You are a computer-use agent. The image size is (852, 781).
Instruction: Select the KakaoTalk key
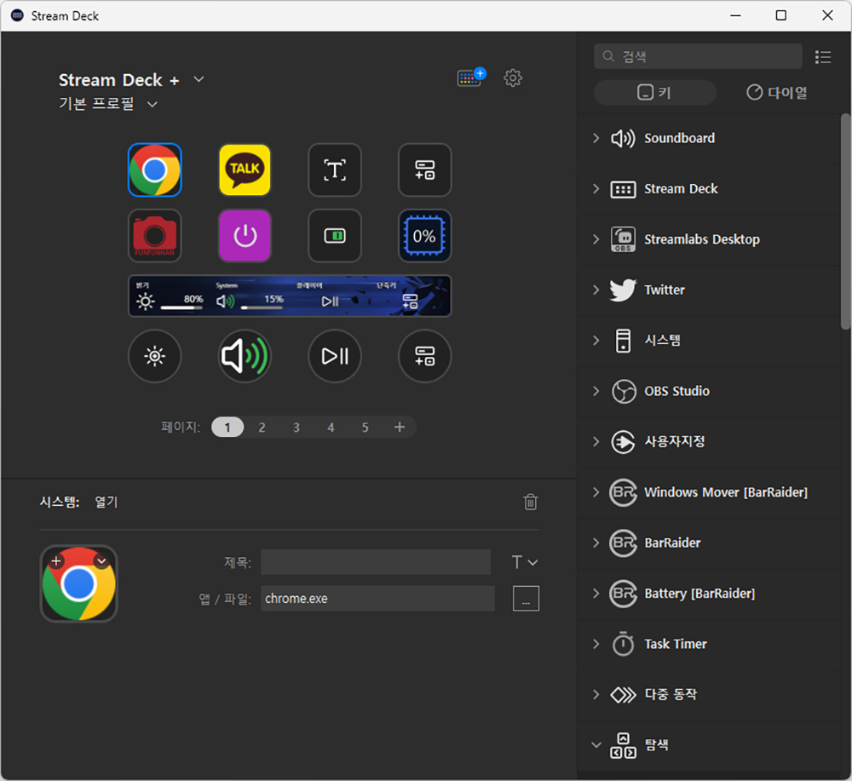click(x=245, y=170)
